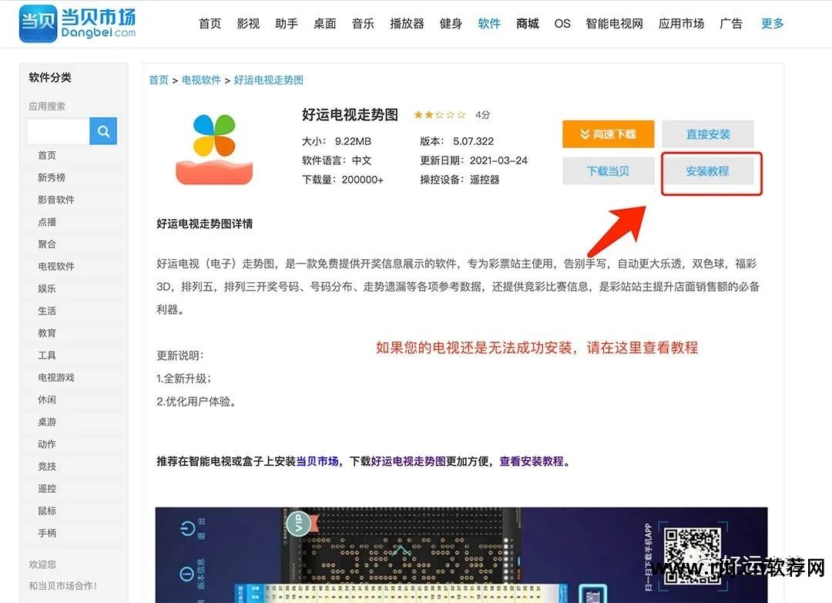The height and width of the screenshot is (603, 832).
Task: Select 电视游戏 category in the sidebar
Action: (57, 377)
